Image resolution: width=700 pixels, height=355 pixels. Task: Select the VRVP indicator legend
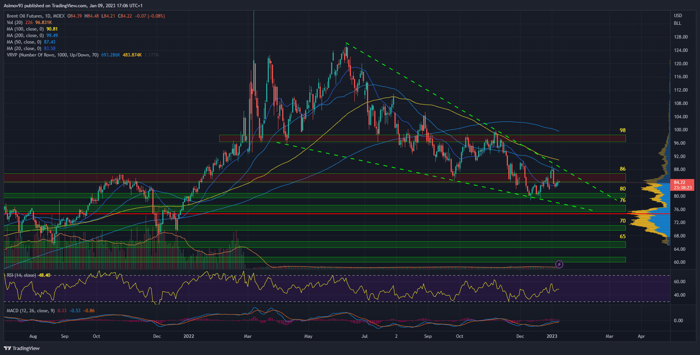(x=52, y=55)
